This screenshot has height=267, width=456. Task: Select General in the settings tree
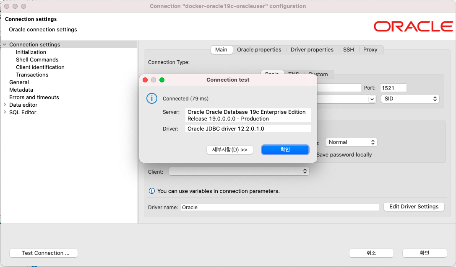tap(19, 82)
